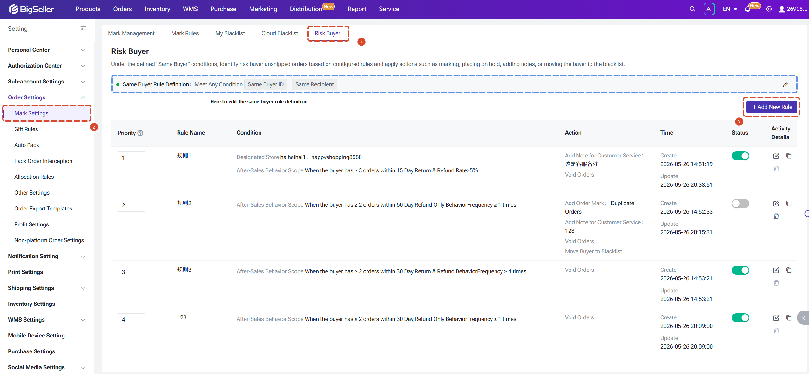Open Pack Order Interception settings
This screenshot has height=374, width=809.
[43, 161]
